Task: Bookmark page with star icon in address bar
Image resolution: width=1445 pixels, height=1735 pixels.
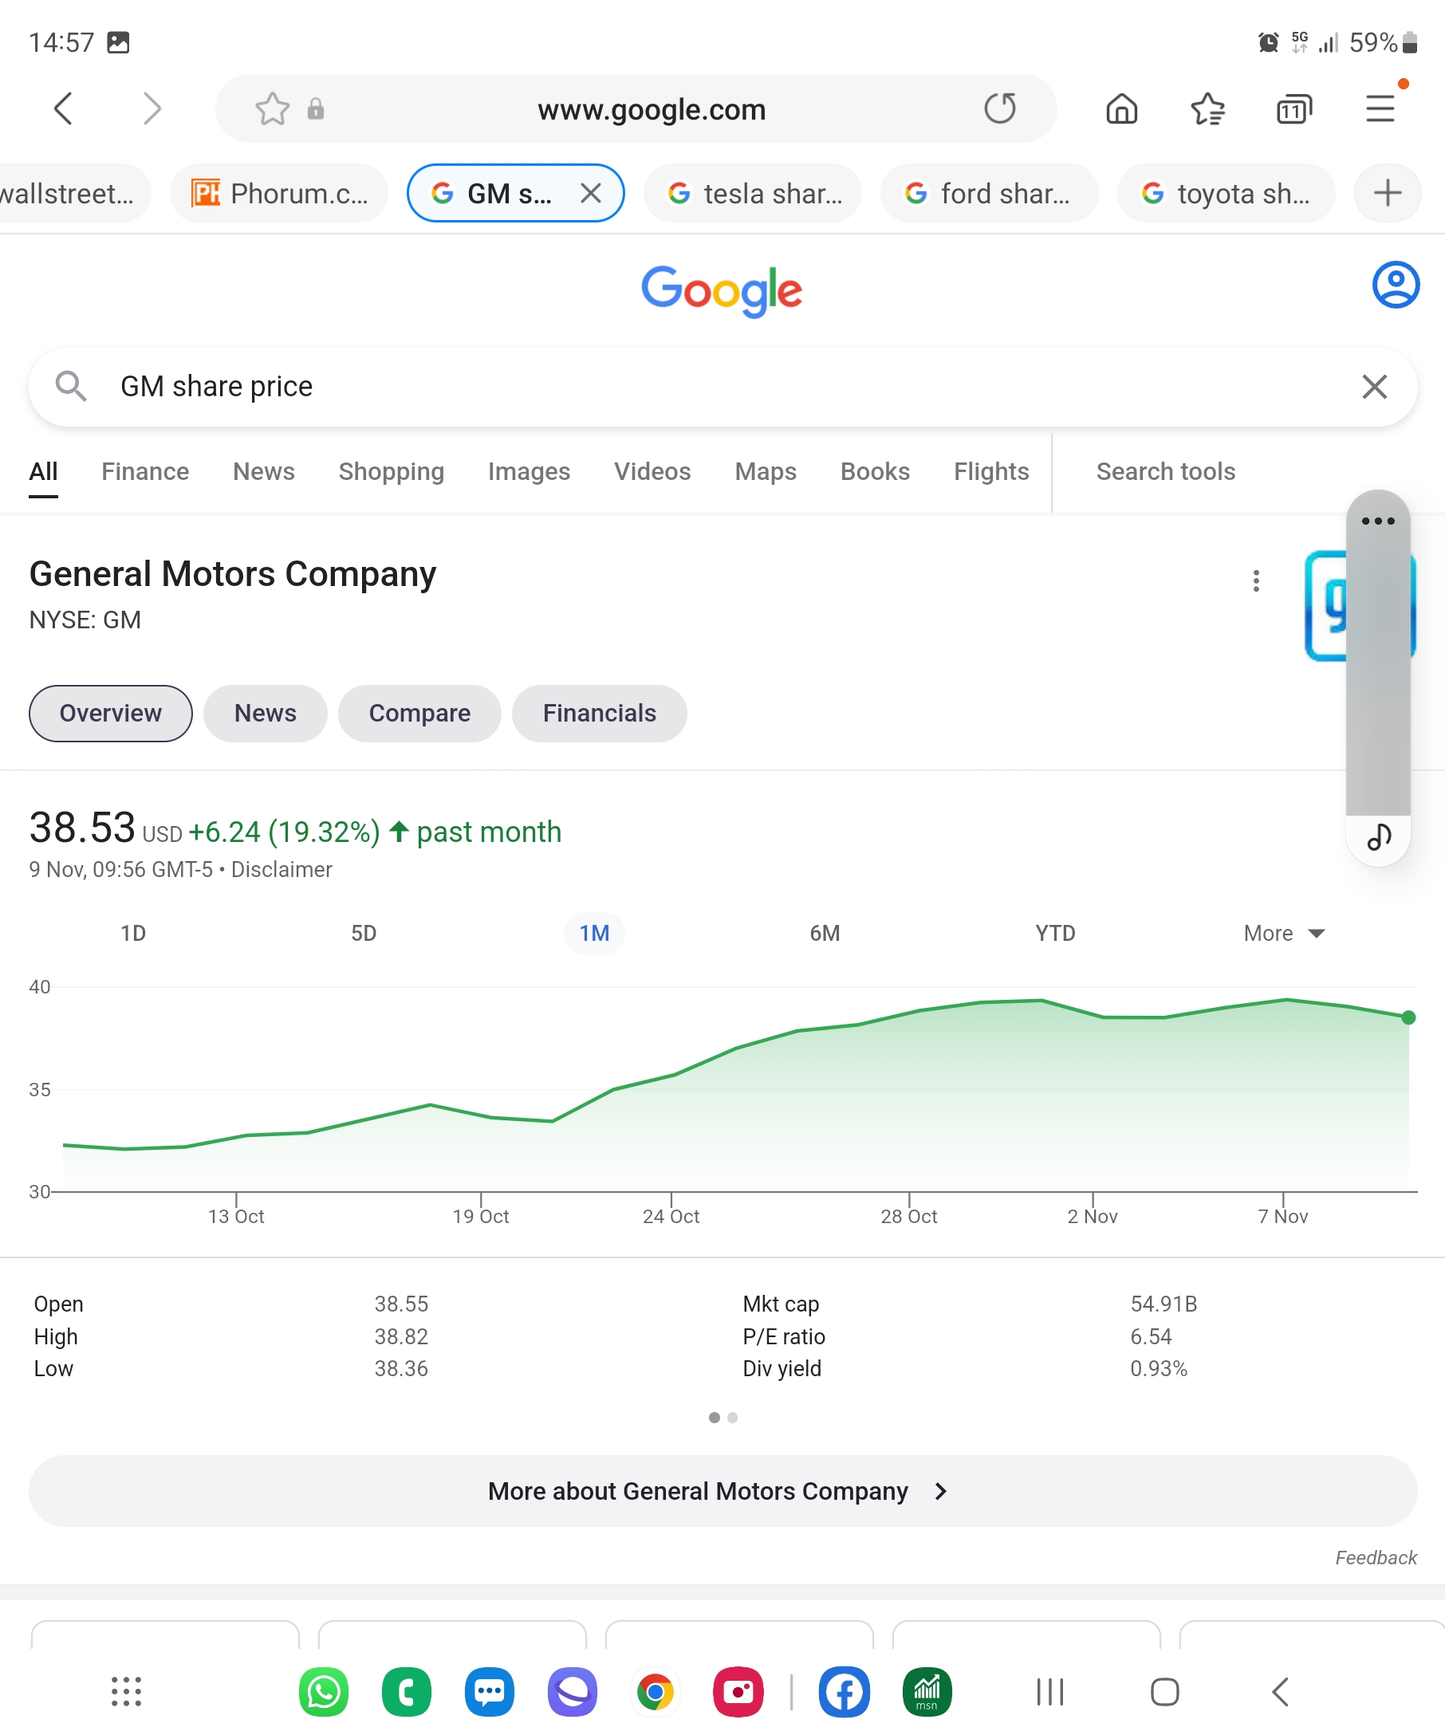Action: coord(272,108)
